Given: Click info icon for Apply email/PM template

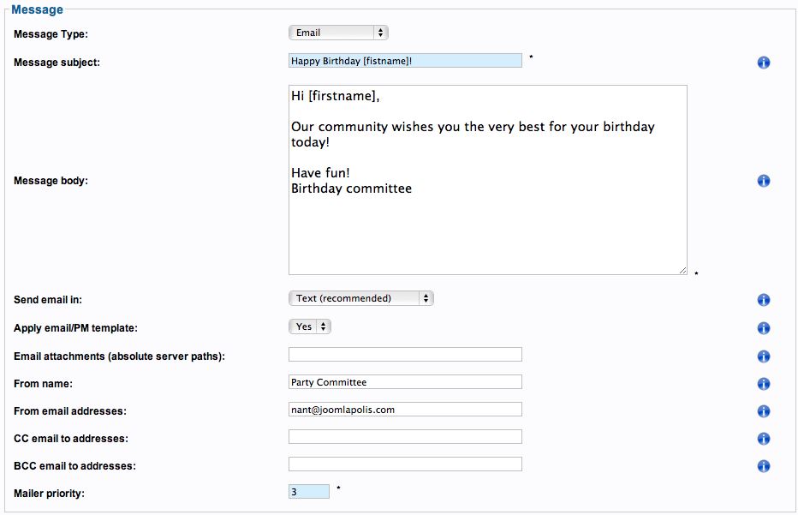Looking at the screenshot, I should coord(764,328).
